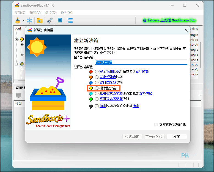Select 安全性強化型 with data protection radio

pyautogui.click(x=97, y=71)
